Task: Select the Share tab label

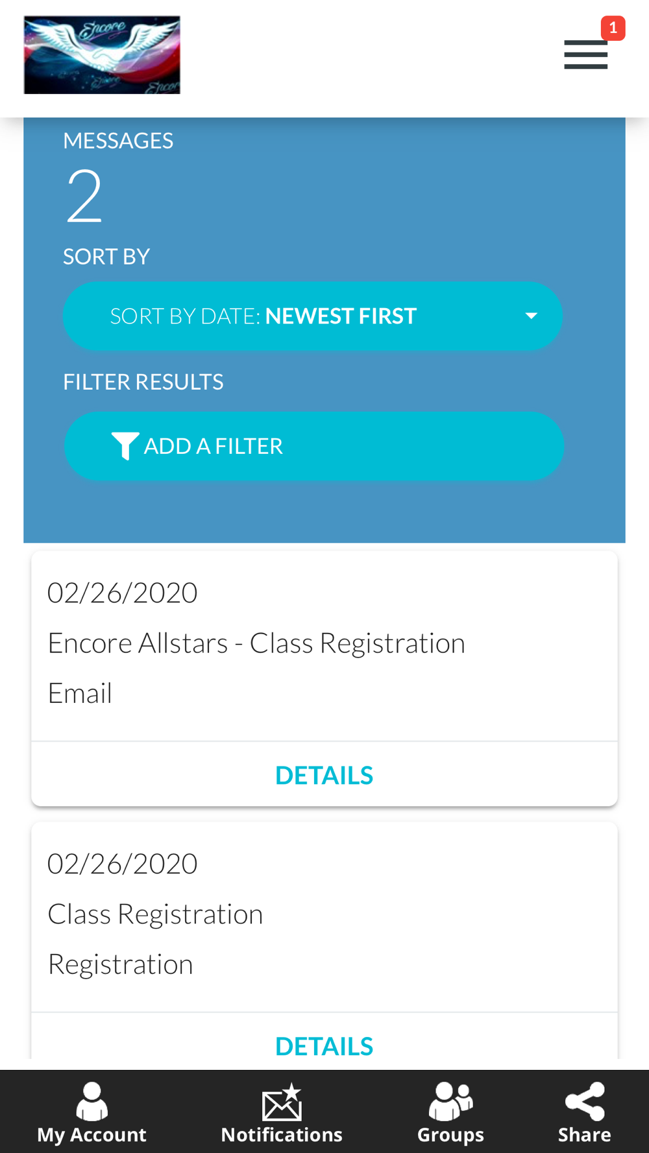Action: [x=585, y=1135]
